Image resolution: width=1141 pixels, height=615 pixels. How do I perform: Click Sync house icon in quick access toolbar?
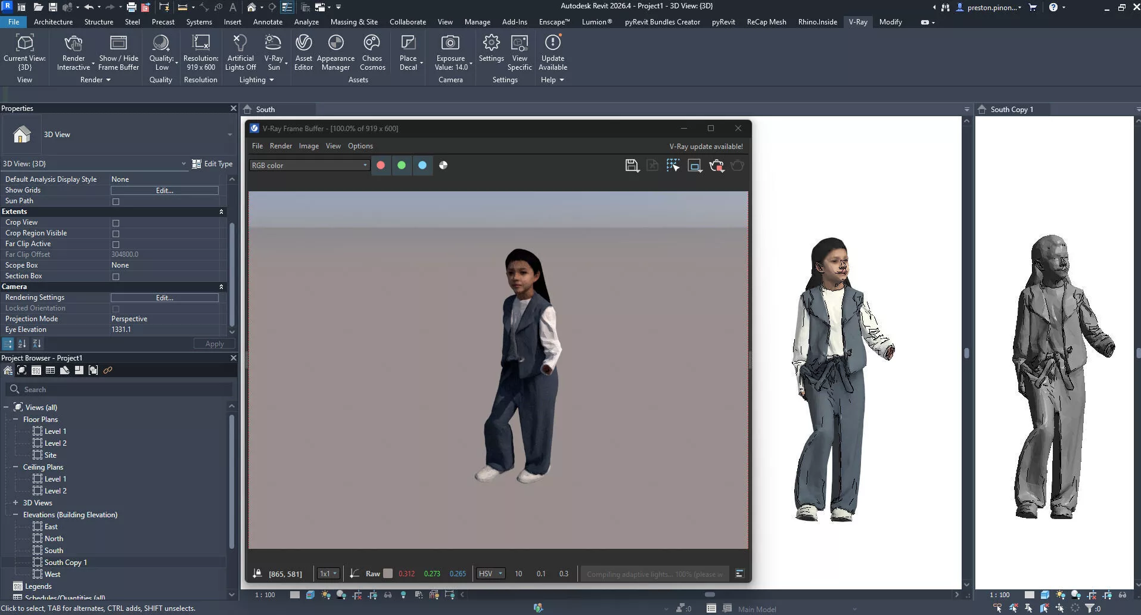(251, 7)
